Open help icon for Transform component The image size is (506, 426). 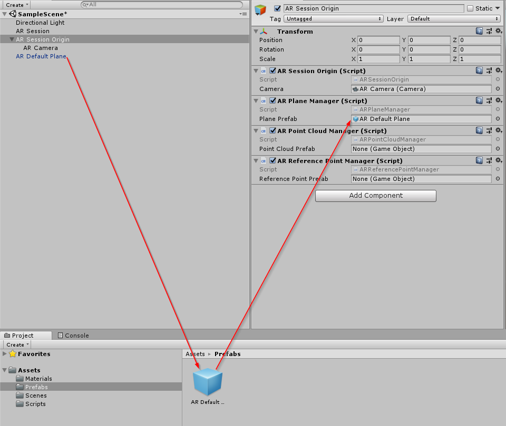click(x=479, y=32)
